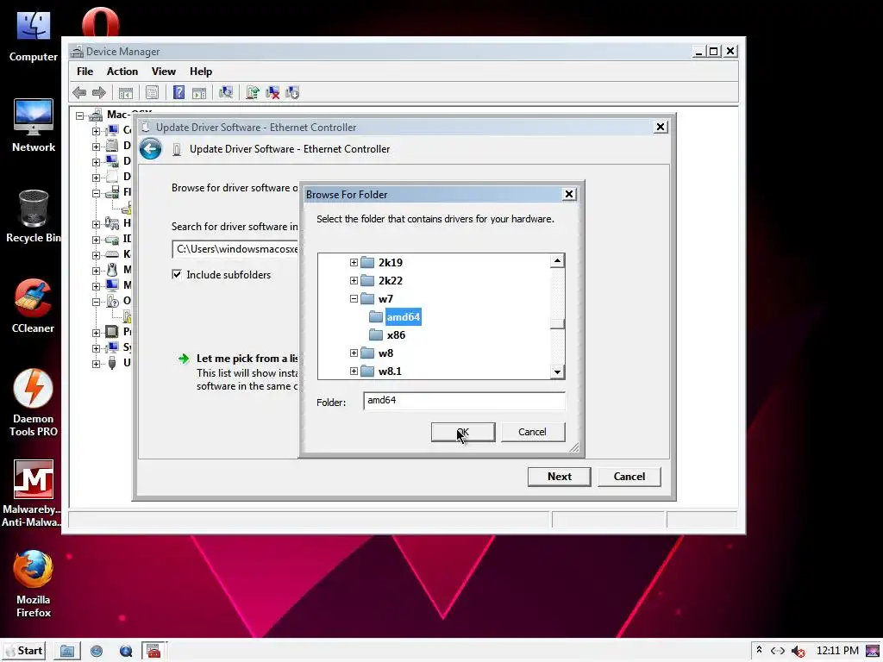Expand the w8.1 folder
883x662 pixels.
click(x=354, y=371)
